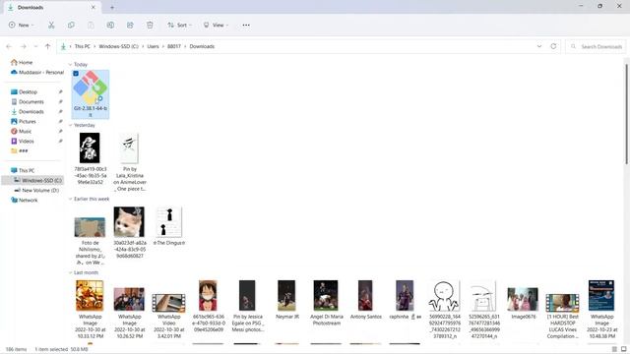Open the View dropdown menu
The image size is (630, 354).
pos(216,25)
